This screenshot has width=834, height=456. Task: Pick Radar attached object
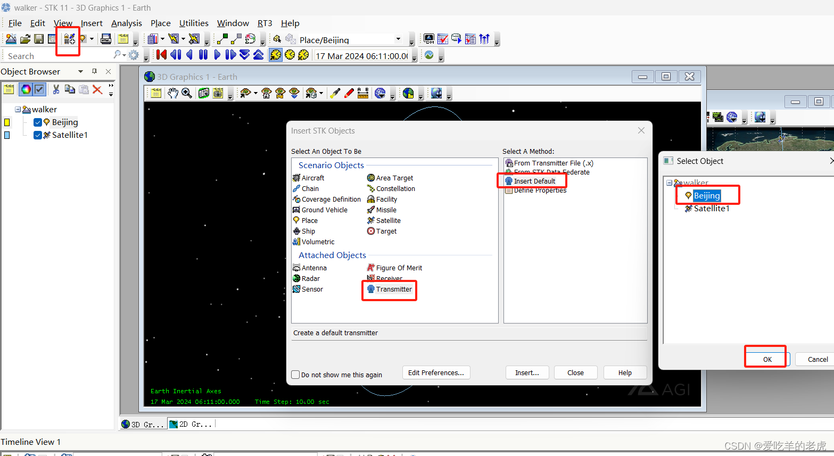click(x=307, y=278)
